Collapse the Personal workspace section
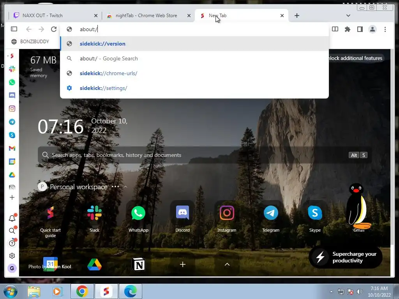Viewport: 399px width, 299px height. tap(125, 186)
